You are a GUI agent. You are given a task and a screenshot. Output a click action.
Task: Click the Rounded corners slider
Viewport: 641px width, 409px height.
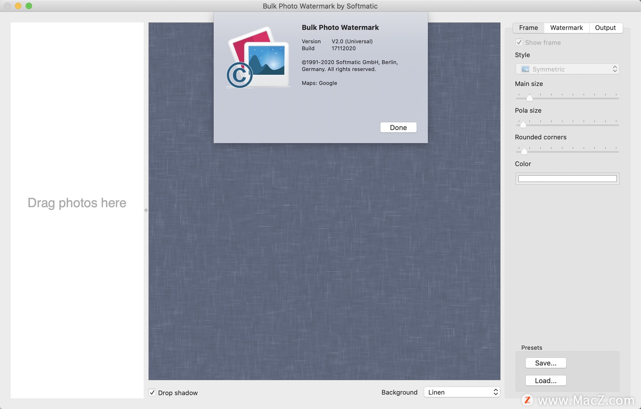[567, 150]
